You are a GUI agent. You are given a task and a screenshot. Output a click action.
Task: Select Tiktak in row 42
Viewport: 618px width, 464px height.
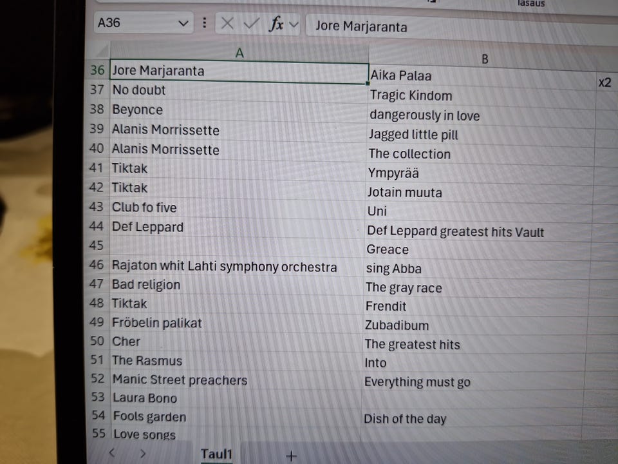click(237, 189)
